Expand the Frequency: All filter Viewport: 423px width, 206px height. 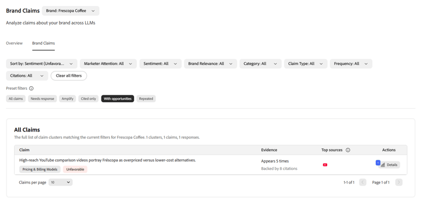(x=351, y=64)
